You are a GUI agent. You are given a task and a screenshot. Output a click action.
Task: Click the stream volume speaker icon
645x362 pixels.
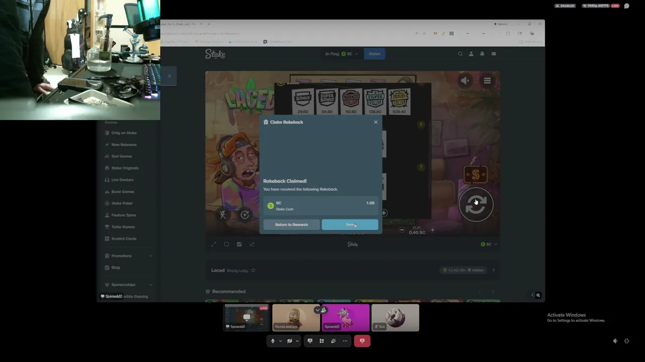(x=615, y=341)
